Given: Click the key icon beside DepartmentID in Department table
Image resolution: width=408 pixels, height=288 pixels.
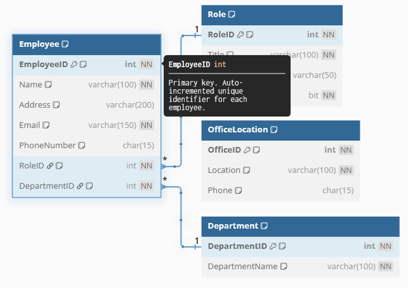Looking at the screenshot, I should (x=273, y=246).
